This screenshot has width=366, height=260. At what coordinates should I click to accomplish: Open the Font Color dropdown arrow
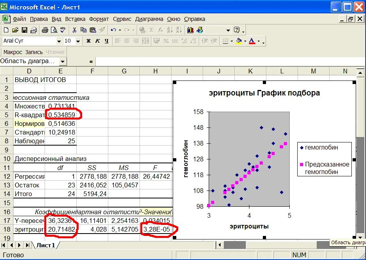(258, 41)
